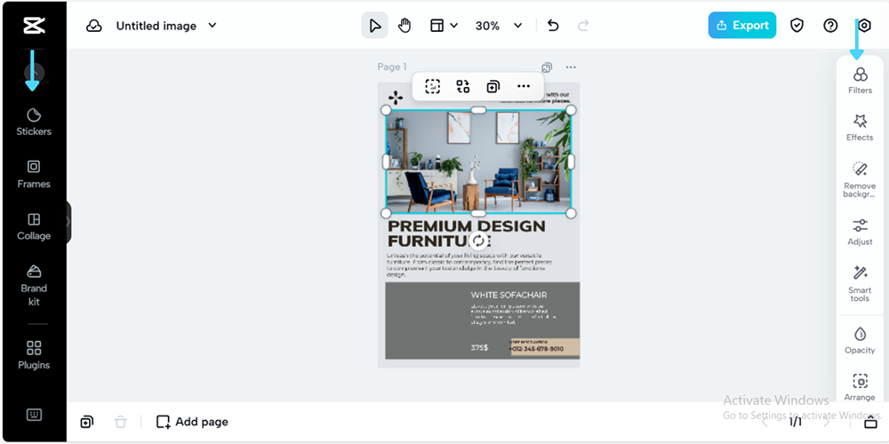
Task: Select the black decorative star sticker on page
Action: 396,98
